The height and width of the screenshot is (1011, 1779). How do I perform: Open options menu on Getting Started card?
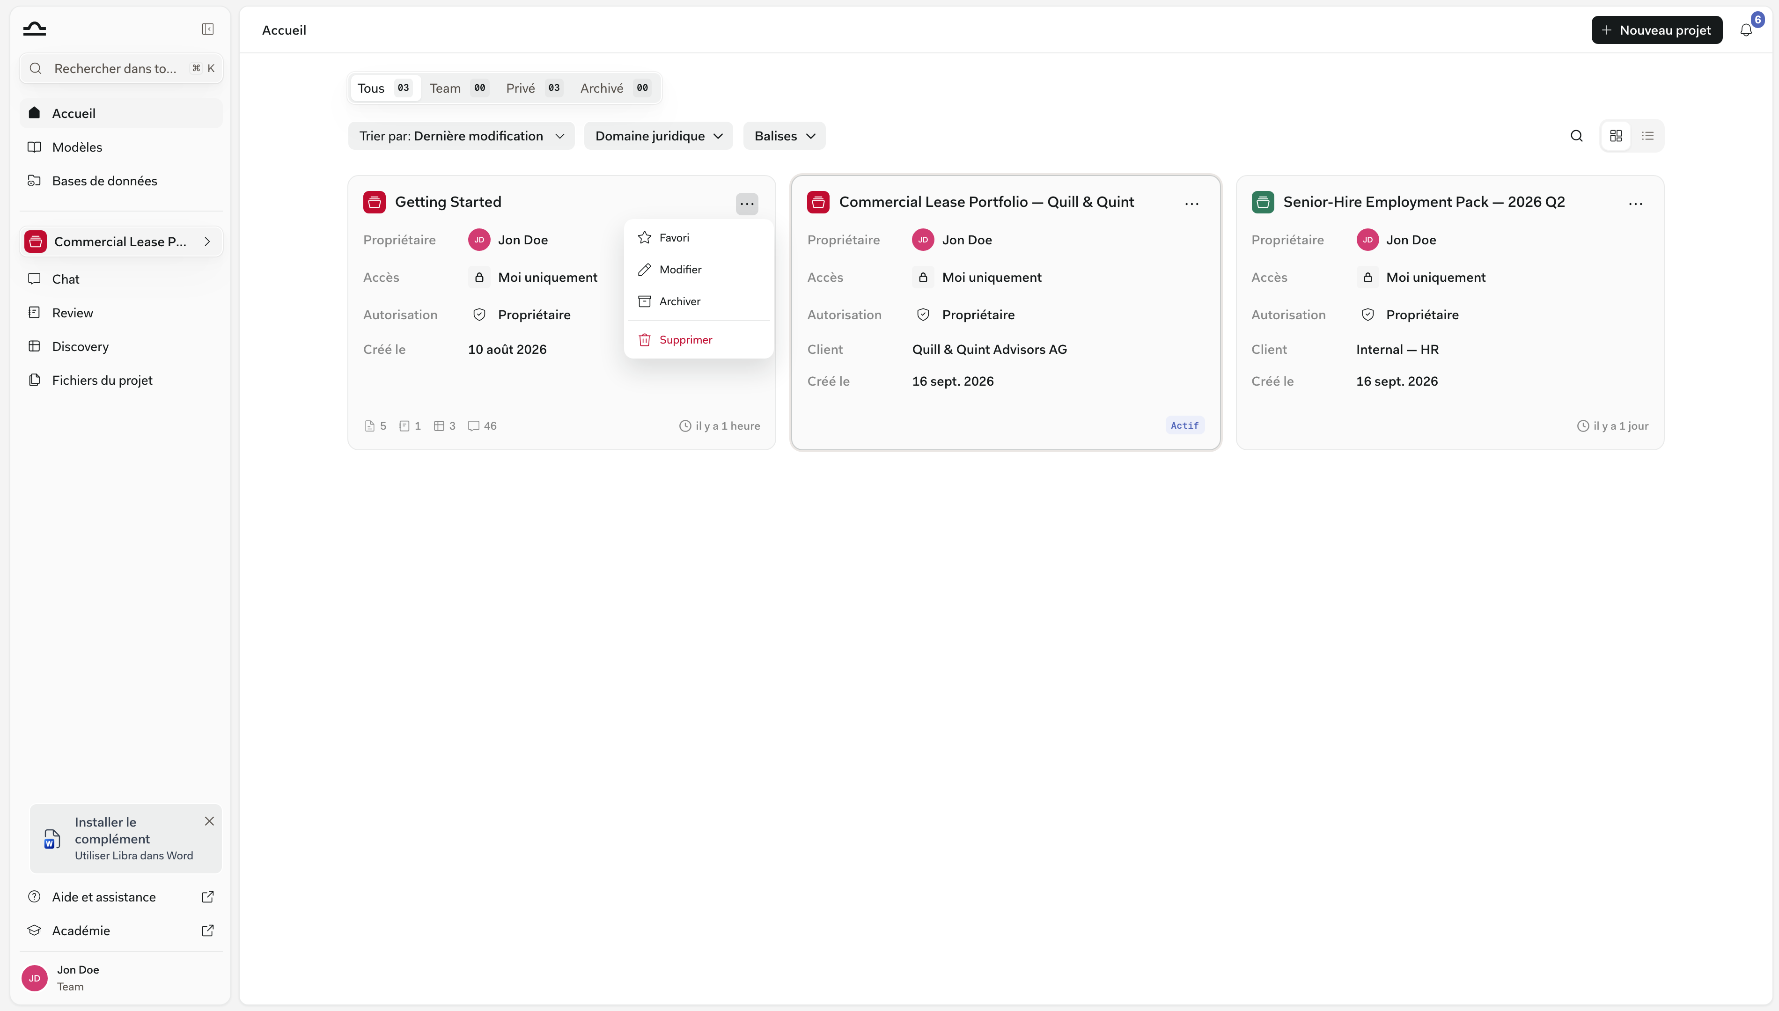[x=746, y=204]
